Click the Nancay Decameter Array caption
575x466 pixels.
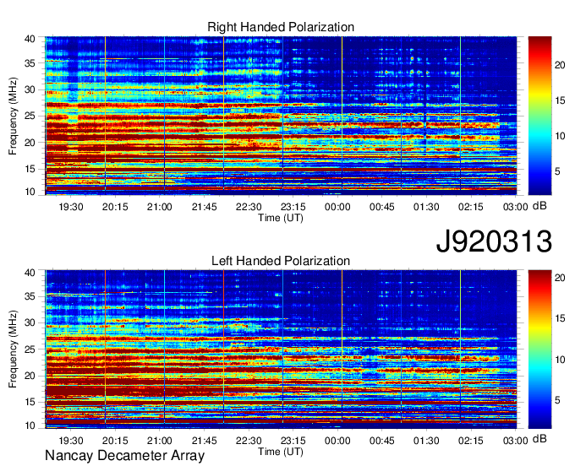coord(124,456)
